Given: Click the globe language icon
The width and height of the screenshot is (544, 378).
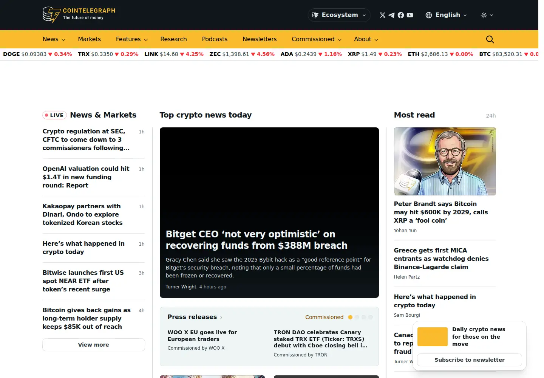Looking at the screenshot, I should [429, 15].
